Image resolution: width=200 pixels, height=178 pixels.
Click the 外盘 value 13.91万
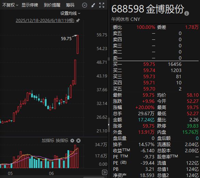click(146, 132)
